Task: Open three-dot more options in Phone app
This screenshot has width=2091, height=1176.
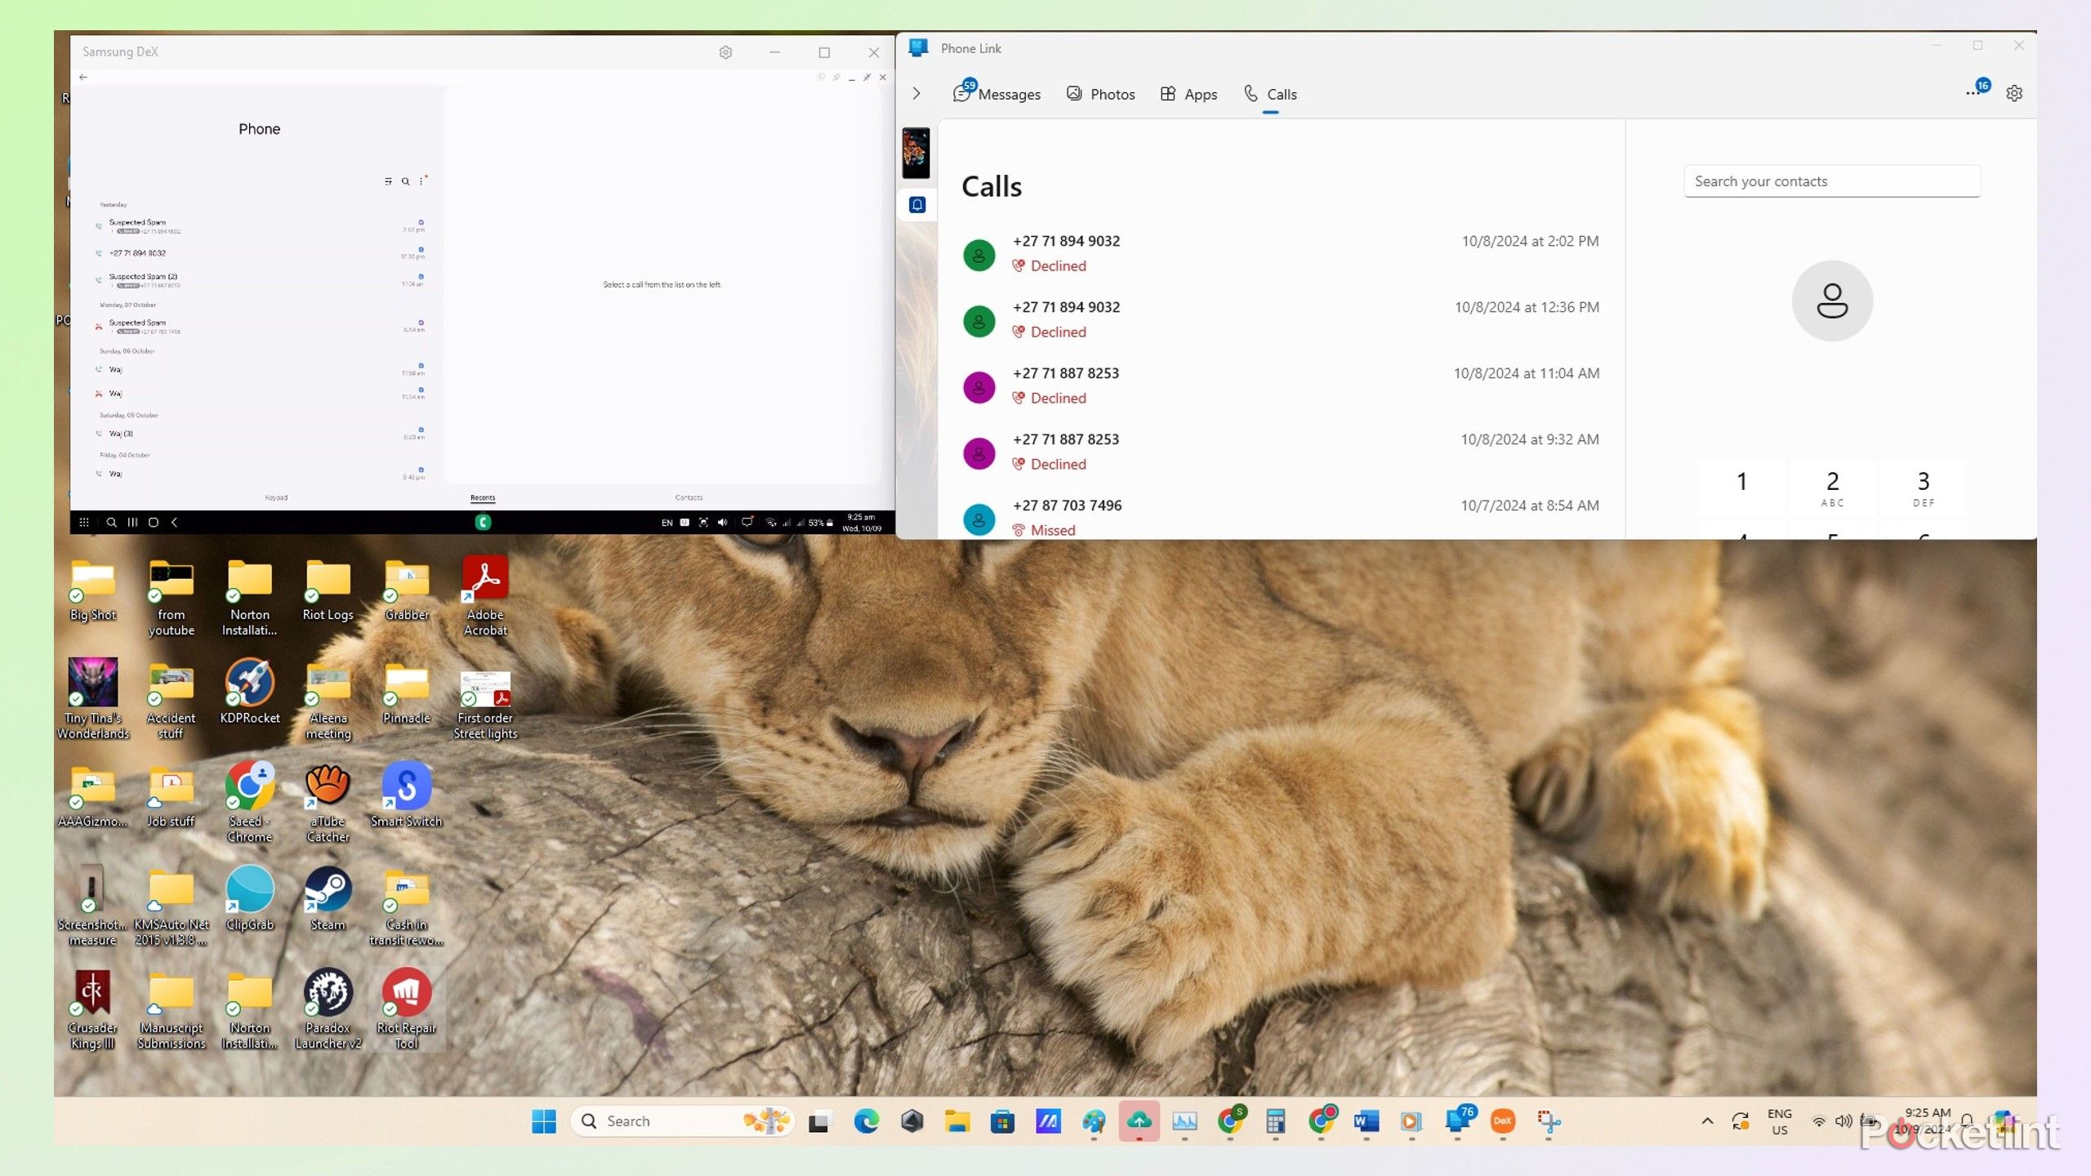Action: point(421,181)
